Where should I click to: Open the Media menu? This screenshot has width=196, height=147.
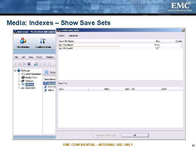tap(39, 57)
